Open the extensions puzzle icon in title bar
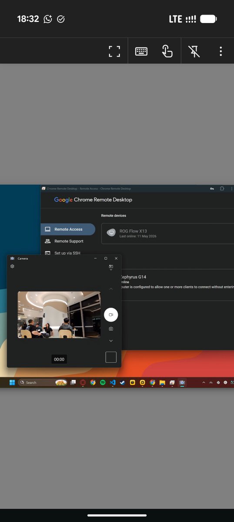The image size is (234, 522). [x=222, y=189]
